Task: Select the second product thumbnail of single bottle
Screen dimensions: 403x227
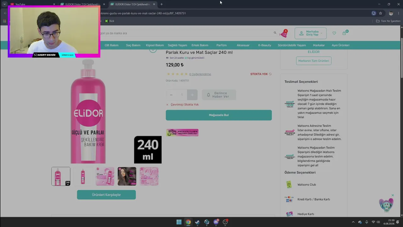Action: click(x=83, y=176)
